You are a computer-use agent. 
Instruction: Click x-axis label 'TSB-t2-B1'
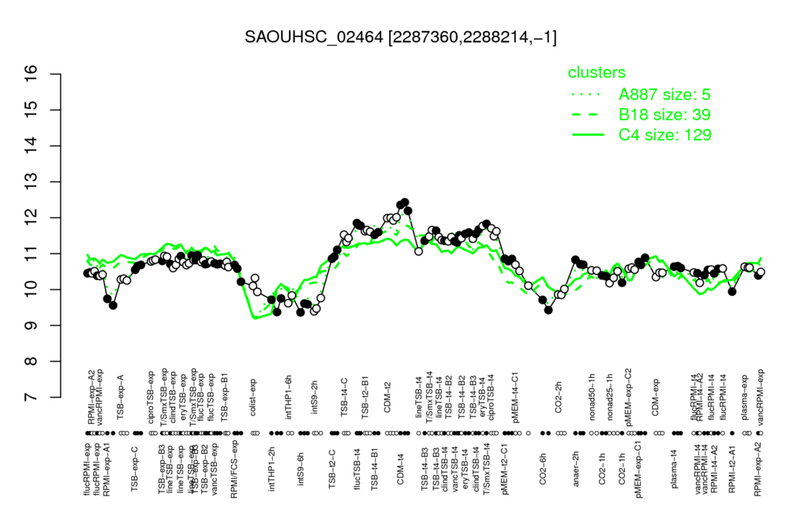365,398
